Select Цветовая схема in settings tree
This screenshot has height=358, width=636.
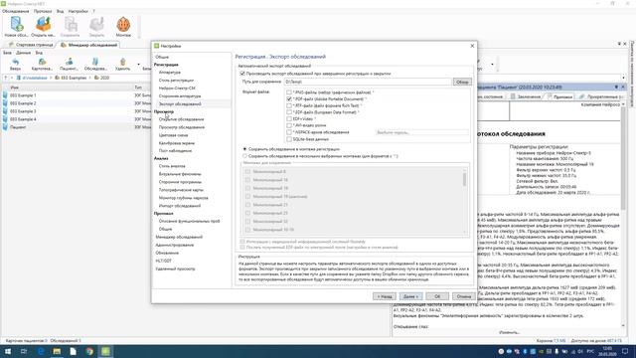coord(173,135)
